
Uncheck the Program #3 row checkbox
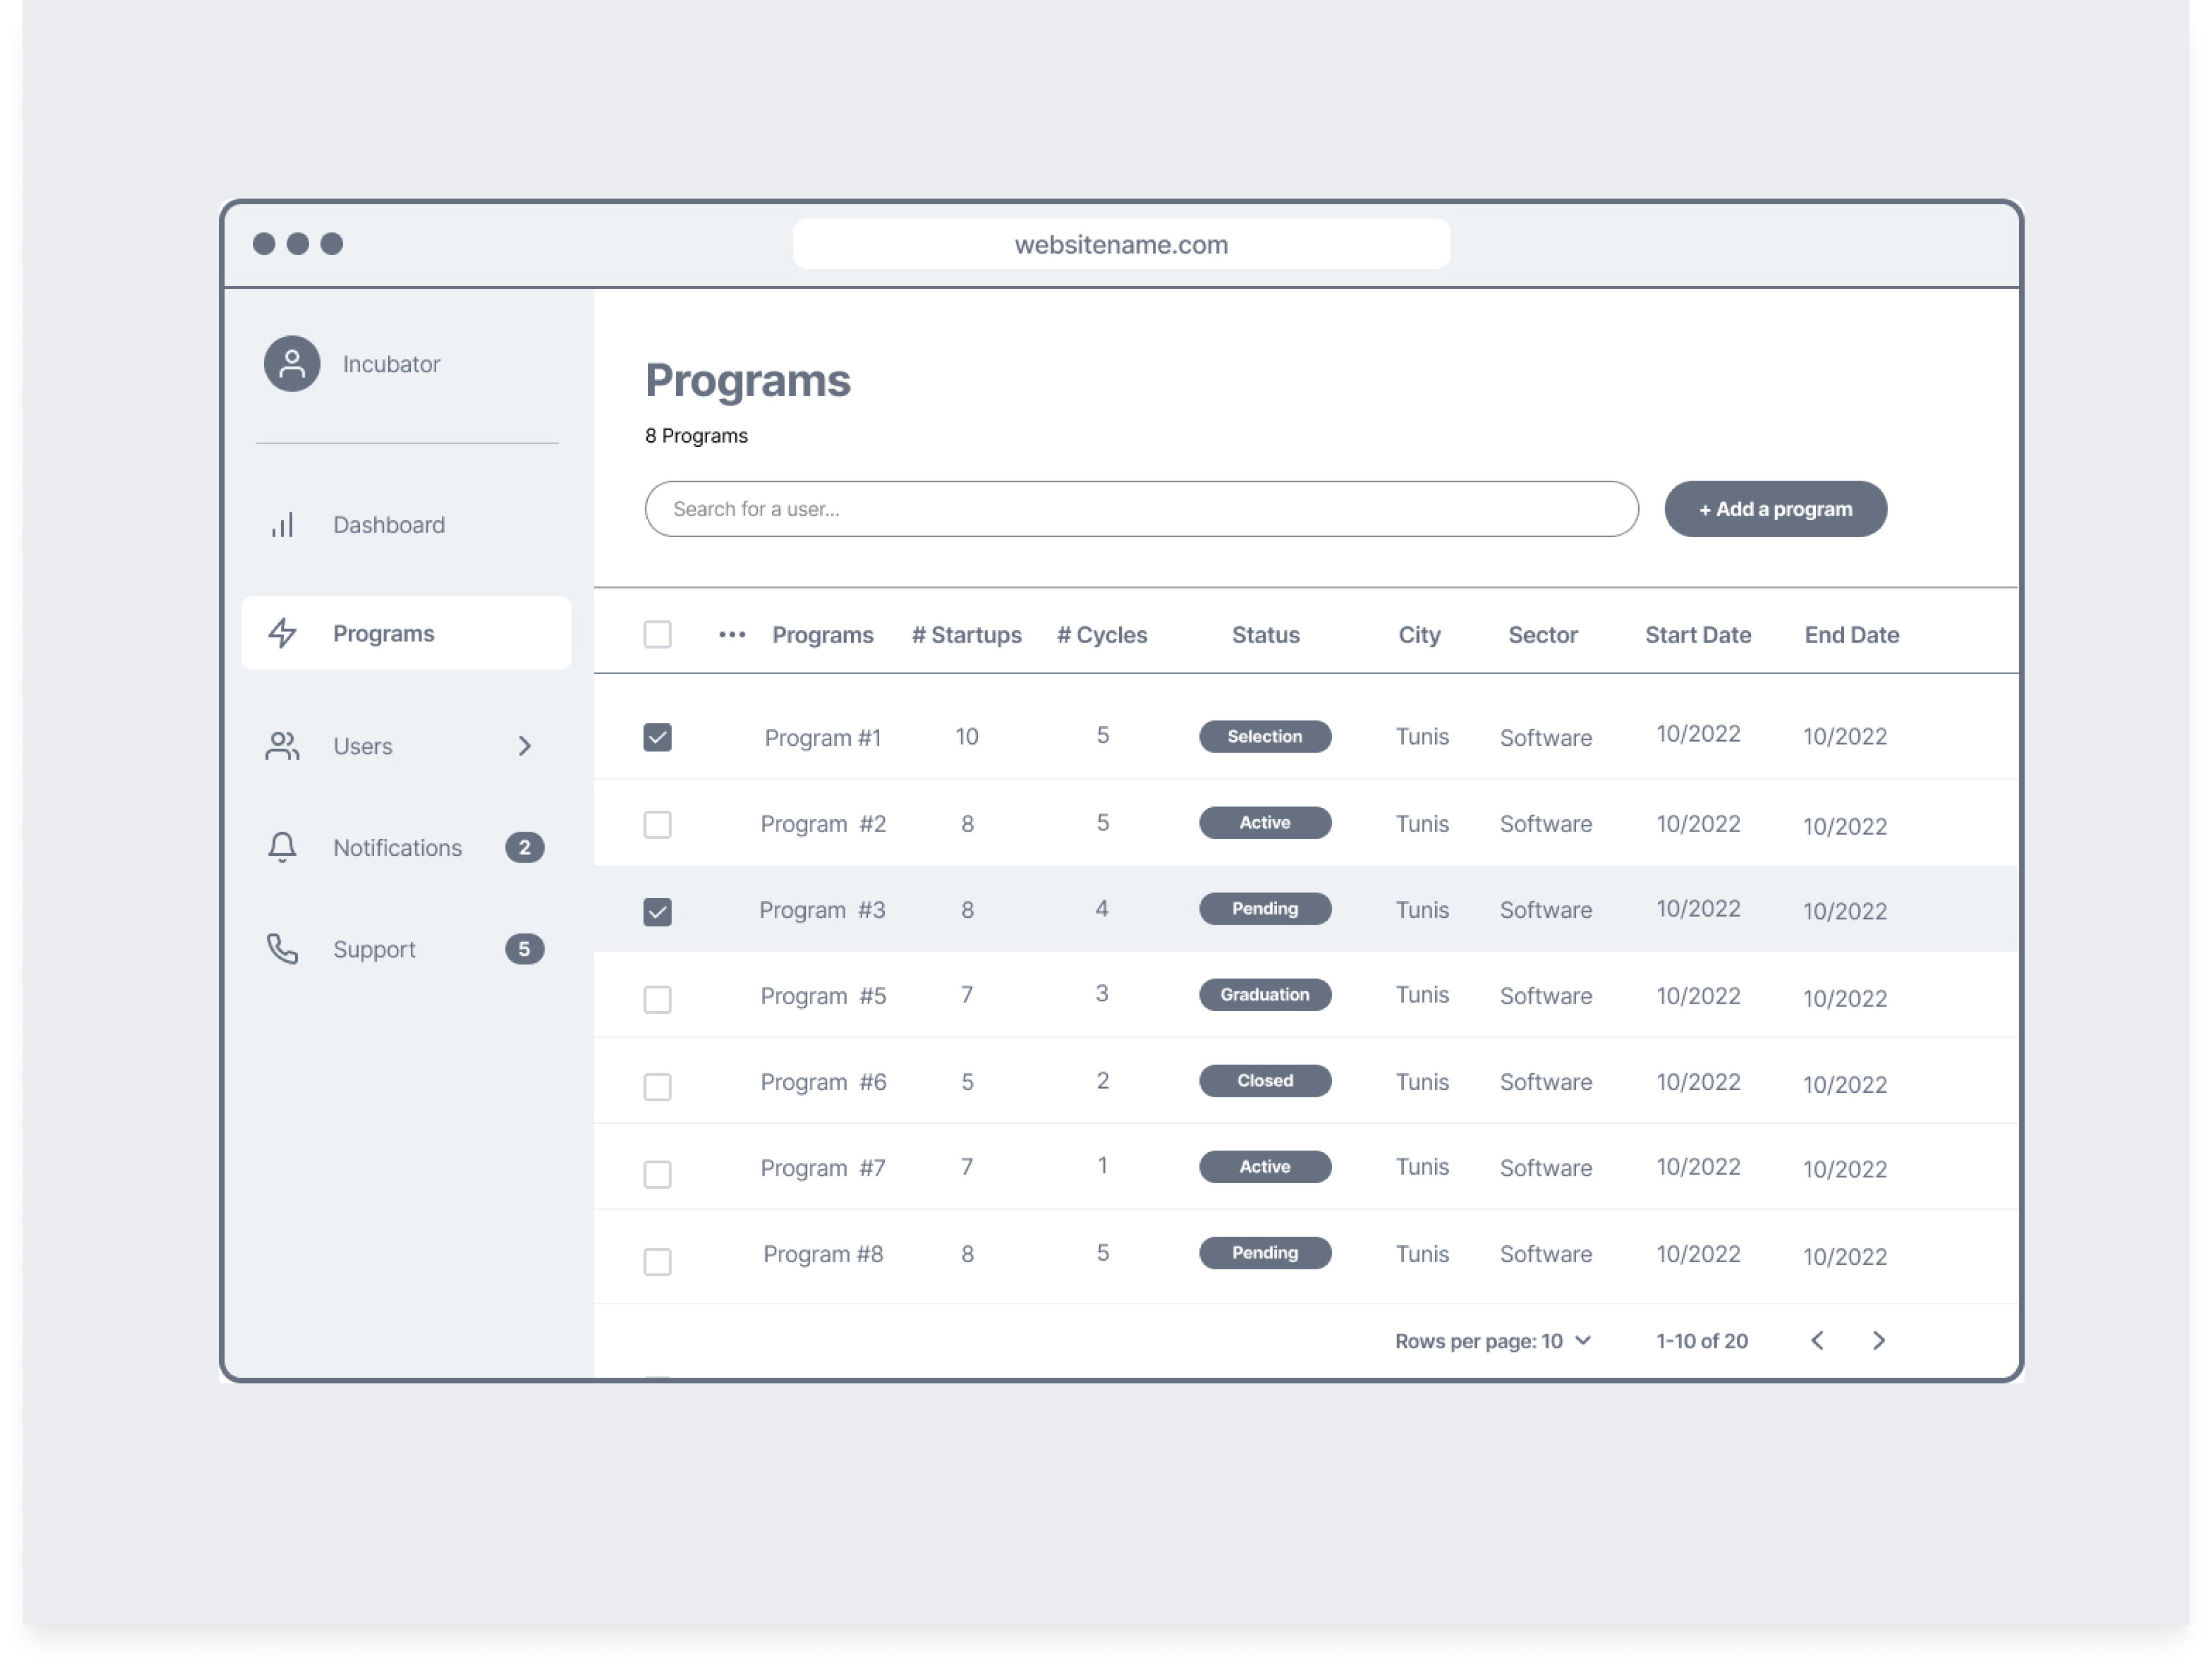657,912
